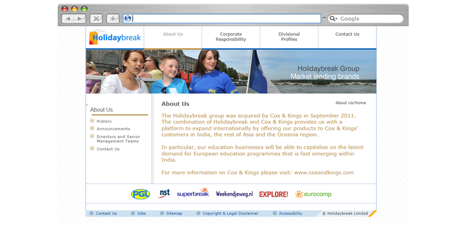The width and height of the screenshot is (464, 226).
Task: Click the www.coxandkings.com link text
Action: [x=324, y=172]
